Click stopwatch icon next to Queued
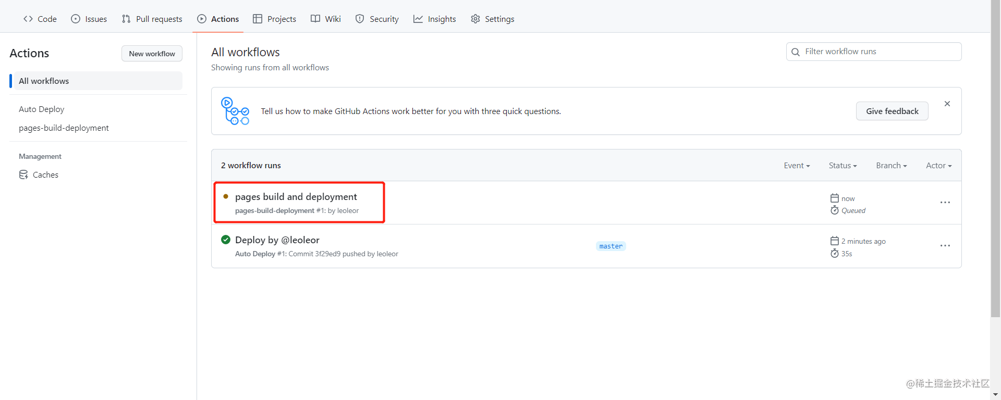Viewport: 1001px width, 400px height. coord(835,210)
